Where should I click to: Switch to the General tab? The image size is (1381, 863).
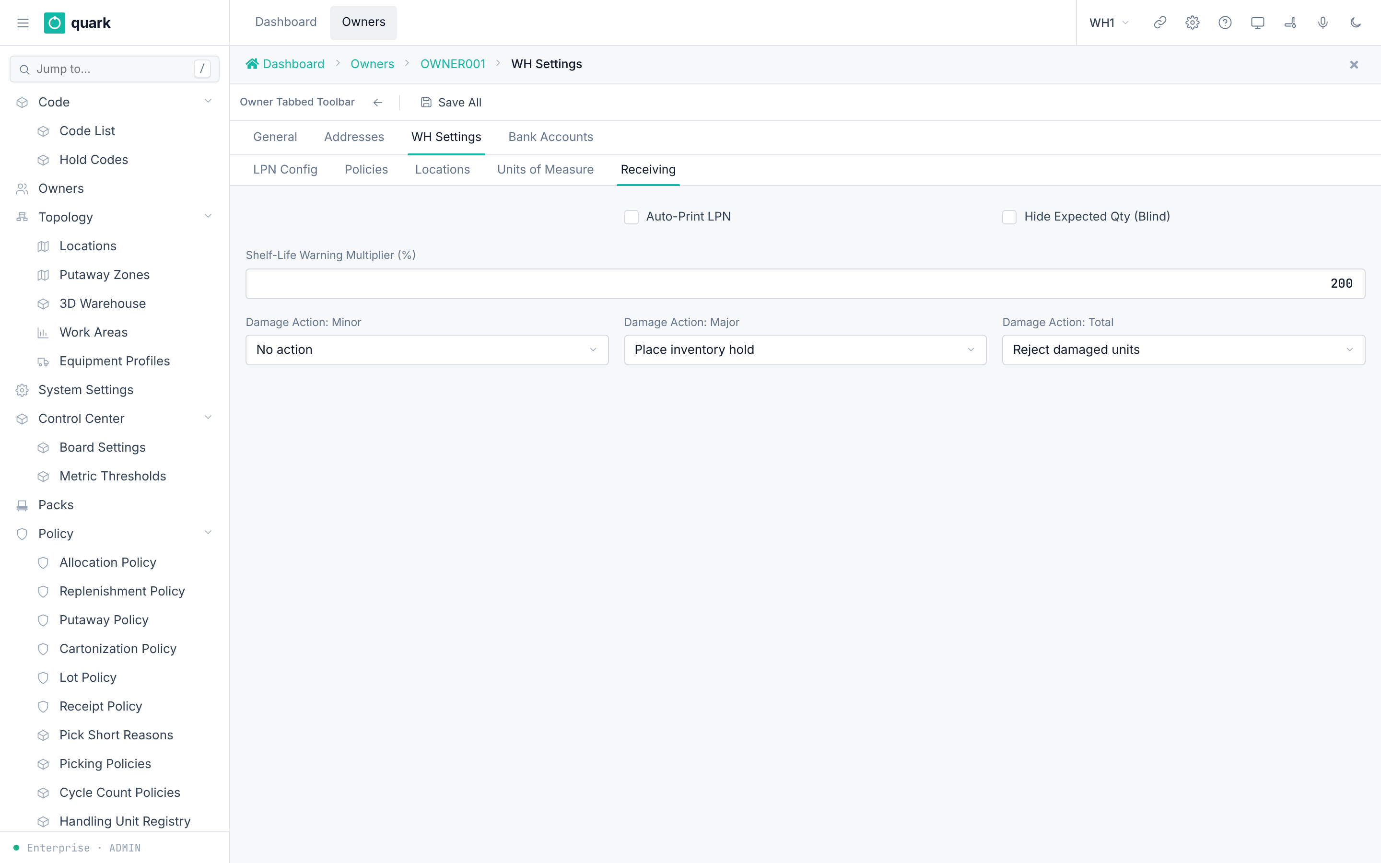(275, 137)
